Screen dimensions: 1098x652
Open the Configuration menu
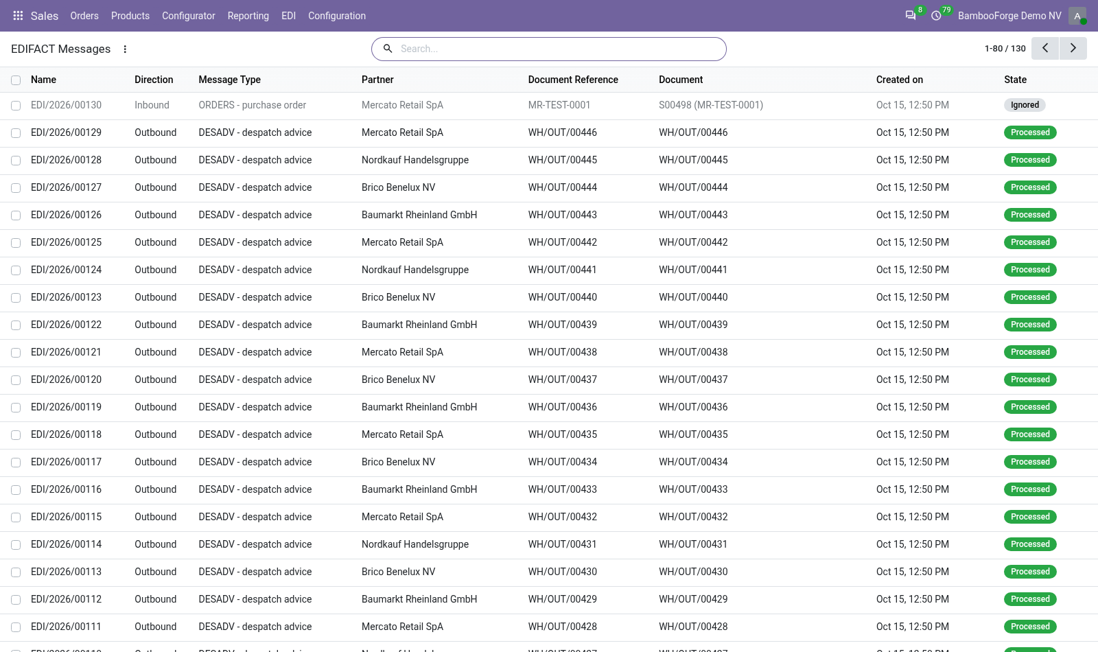coord(337,16)
